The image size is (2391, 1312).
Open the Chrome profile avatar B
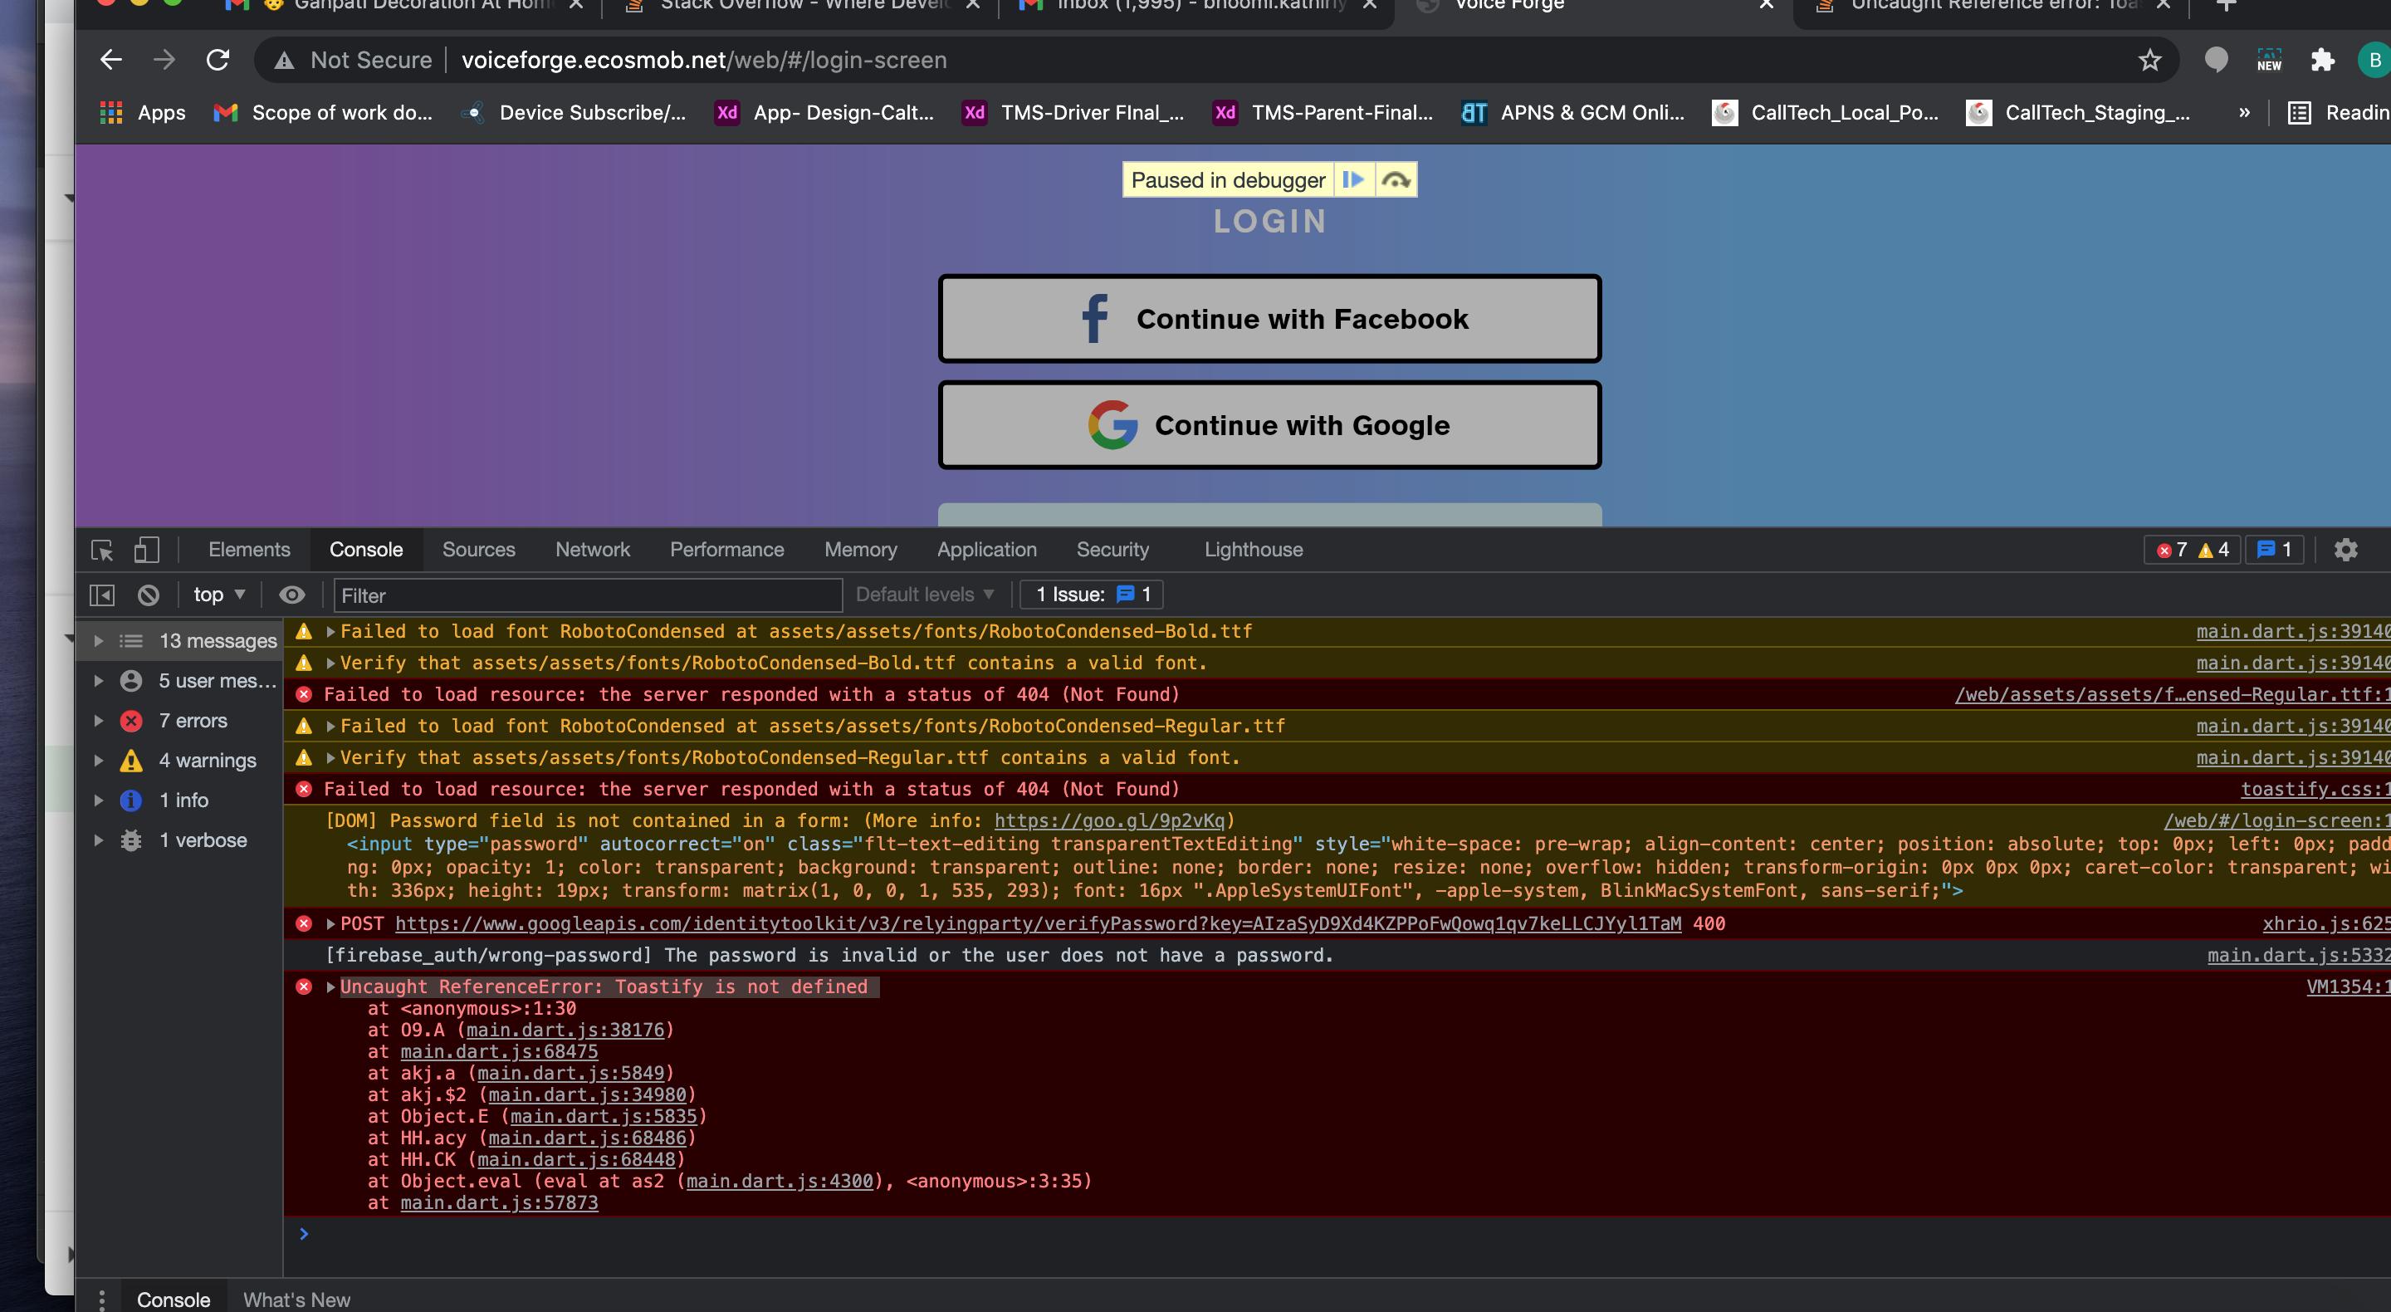pyautogui.click(x=2374, y=61)
